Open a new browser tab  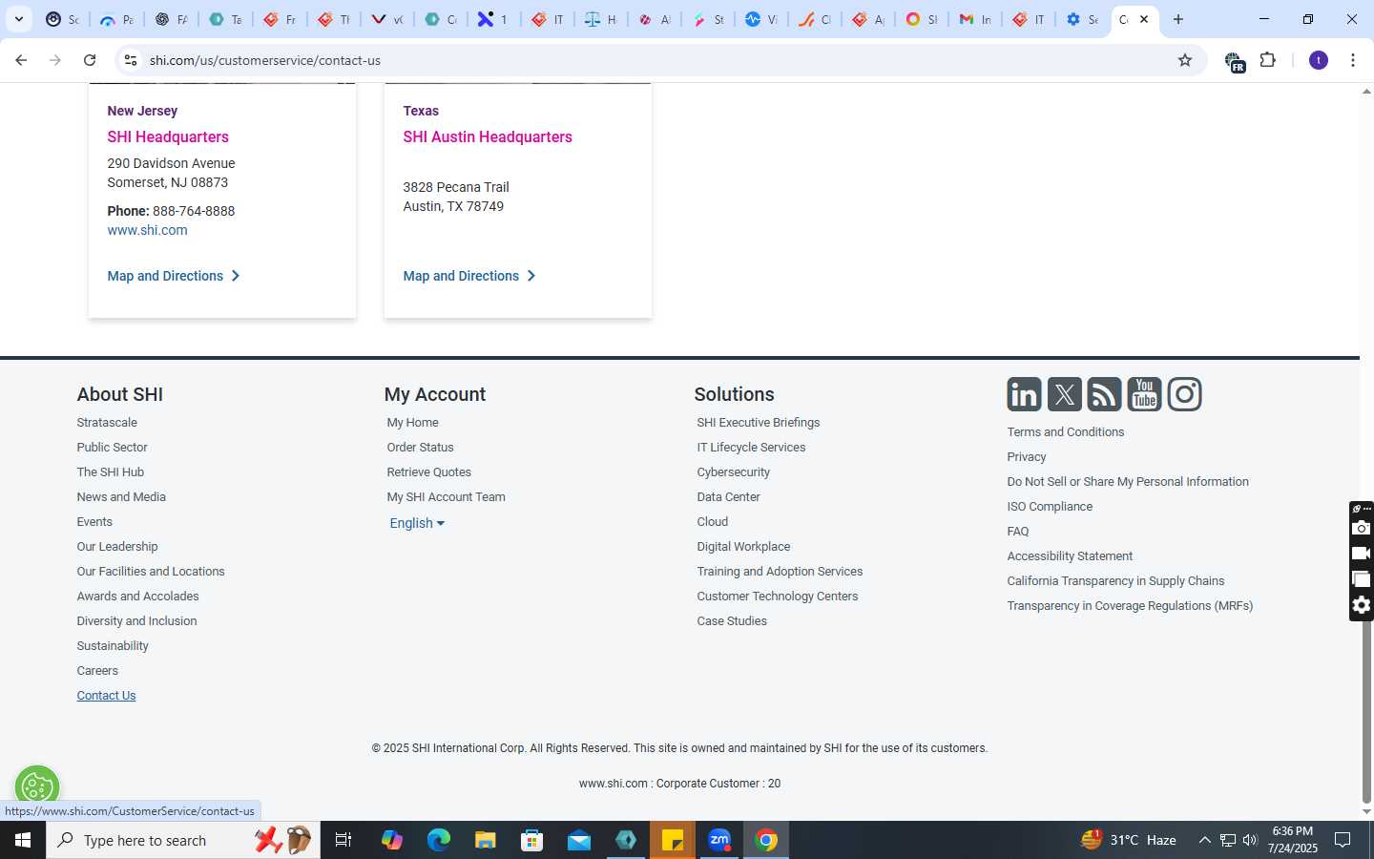tap(1178, 19)
